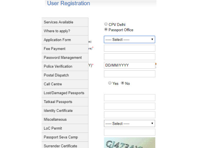Viewport: 198px width, 148px height.
Task: Click the text field below the date field
Action: [x=129, y=74]
